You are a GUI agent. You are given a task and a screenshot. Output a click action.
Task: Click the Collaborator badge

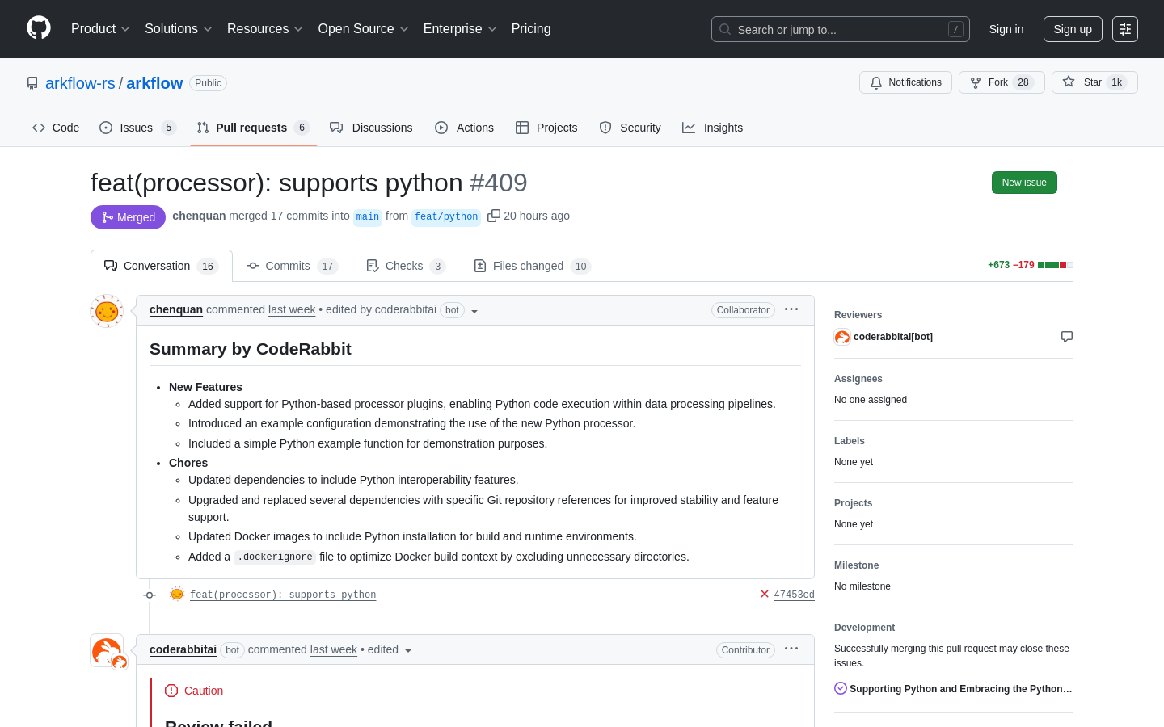[x=743, y=310]
